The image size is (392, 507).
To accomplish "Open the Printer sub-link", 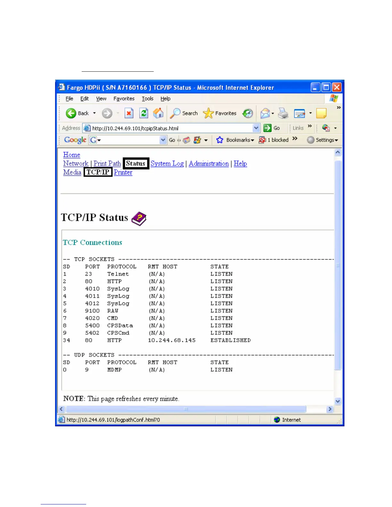I will point(123,172).
